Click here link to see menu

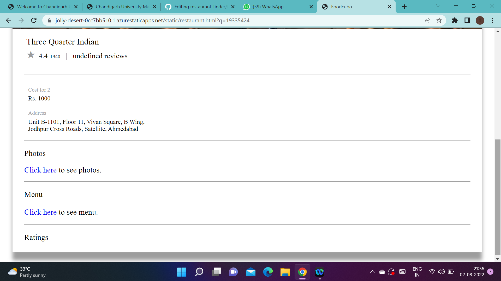click(x=40, y=212)
